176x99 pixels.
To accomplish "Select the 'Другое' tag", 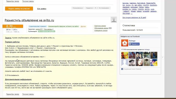I will point(83,26).
